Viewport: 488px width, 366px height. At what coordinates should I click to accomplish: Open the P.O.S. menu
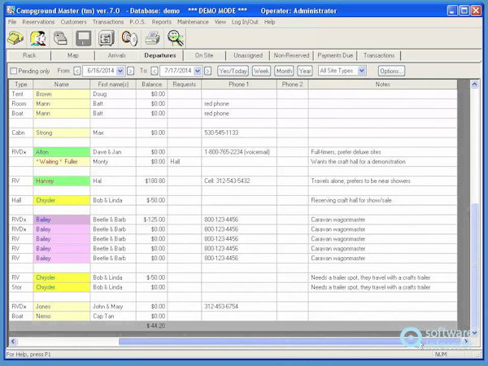point(137,22)
